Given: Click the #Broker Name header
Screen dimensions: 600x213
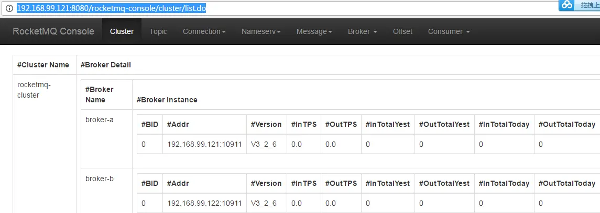Looking at the screenshot, I should [x=100, y=94].
